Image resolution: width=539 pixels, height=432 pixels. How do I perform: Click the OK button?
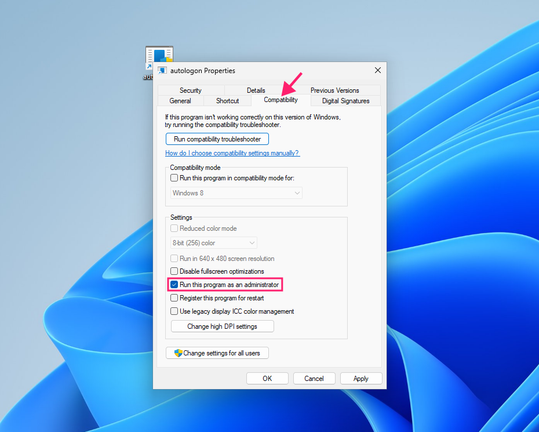(267, 378)
